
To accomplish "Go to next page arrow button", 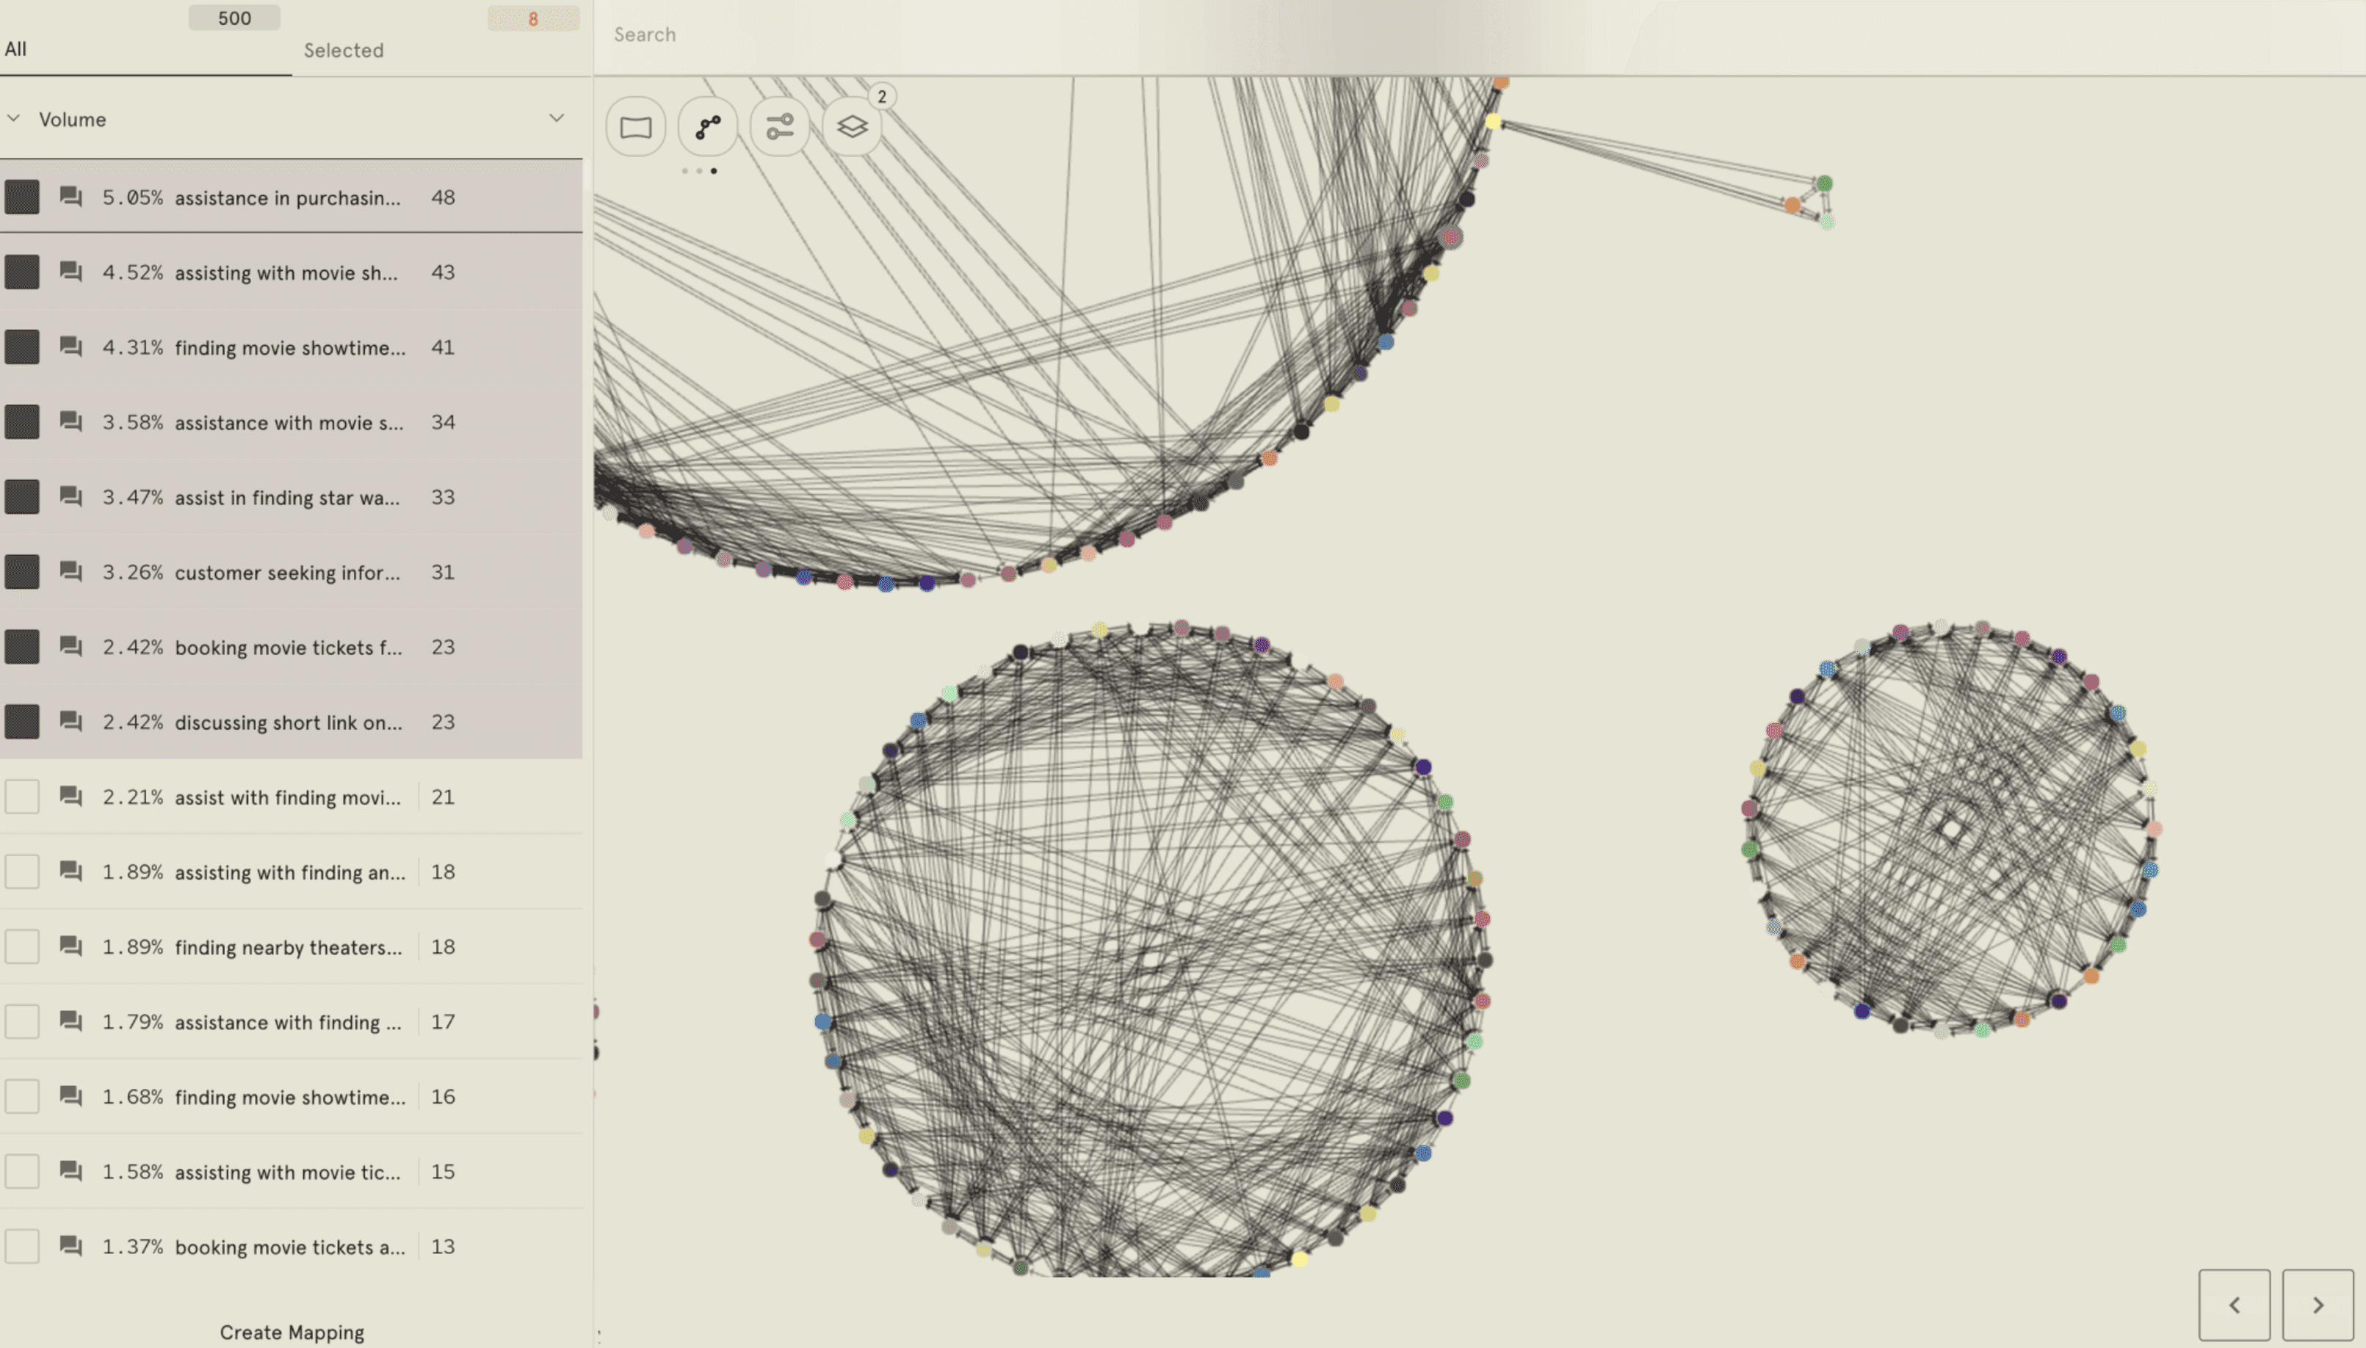I will 2317,1305.
